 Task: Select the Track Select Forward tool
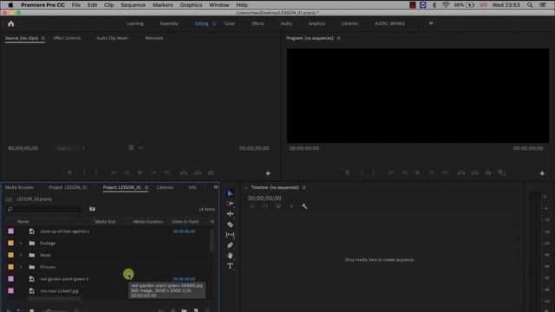click(230, 204)
